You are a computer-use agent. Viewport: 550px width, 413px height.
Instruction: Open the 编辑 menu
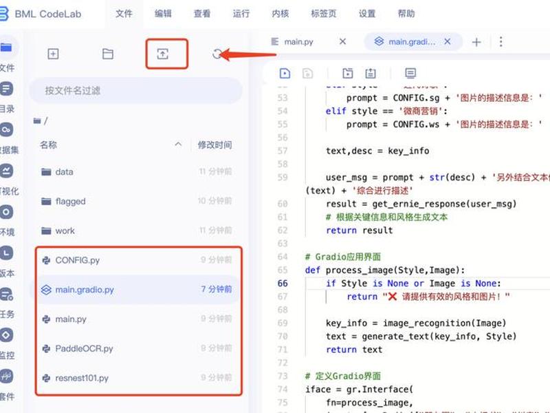coord(163,14)
